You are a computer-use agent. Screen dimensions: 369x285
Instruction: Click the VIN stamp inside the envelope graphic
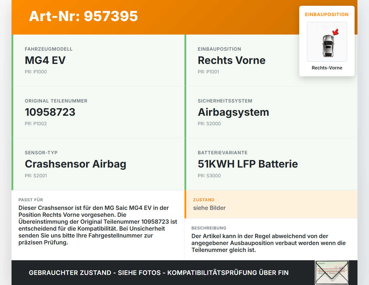tap(332, 271)
